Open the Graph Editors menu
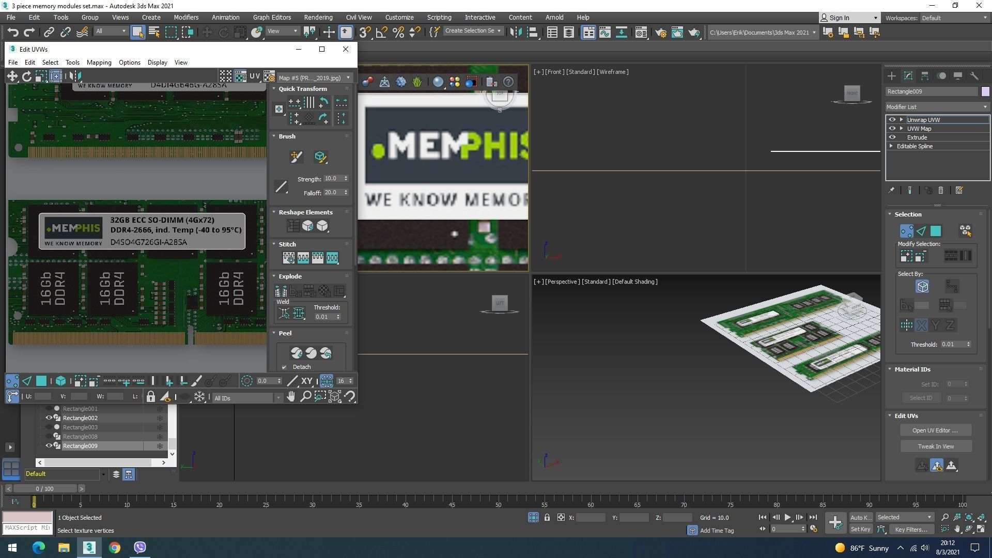 pyautogui.click(x=272, y=17)
